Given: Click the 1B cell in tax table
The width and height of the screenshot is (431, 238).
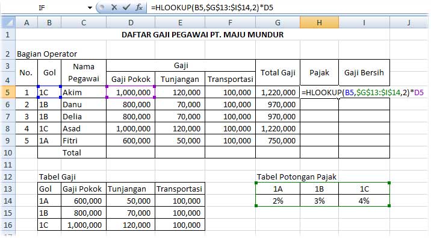Looking at the screenshot, I should click(x=320, y=189).
